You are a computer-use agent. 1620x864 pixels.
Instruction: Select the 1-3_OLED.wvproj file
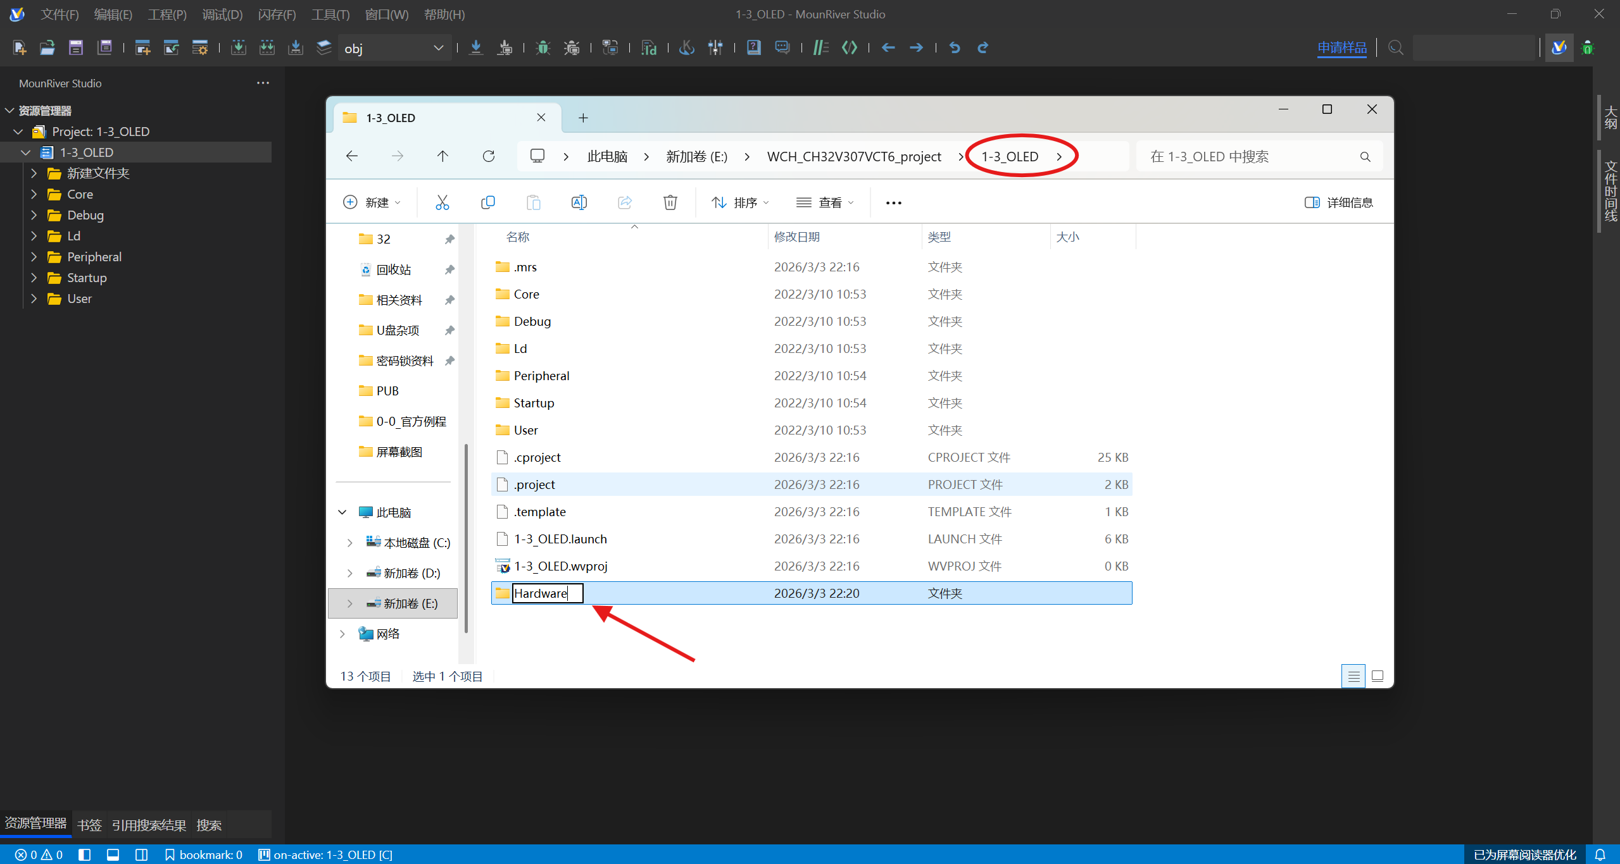pyautogui.click(x=812, y=566)
